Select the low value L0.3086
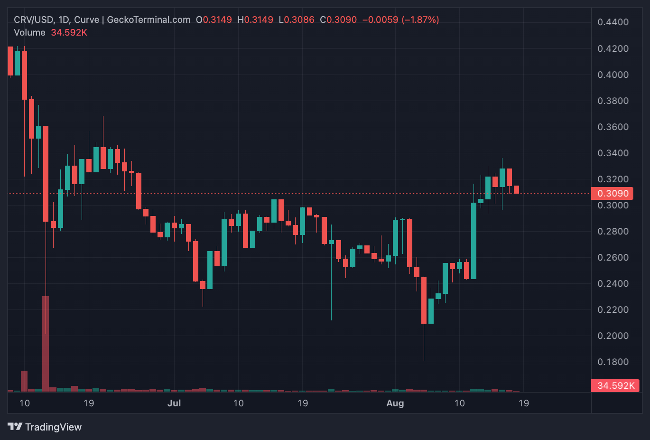 pyautogui.click(x=297, y=19)
